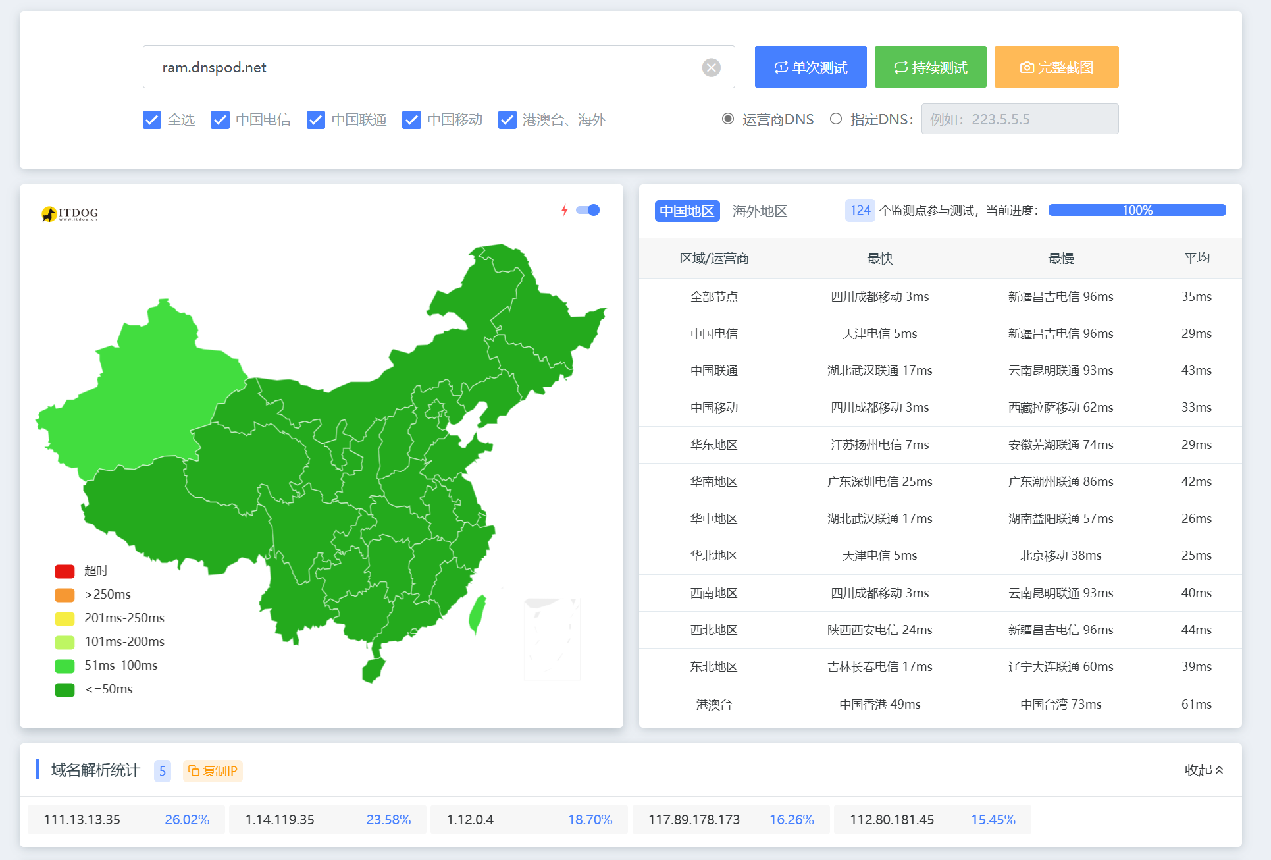The image size is (1271, 860).
Task: Click the 复制IP copy button
Action: pyautogui.click(x=213, y=770)
